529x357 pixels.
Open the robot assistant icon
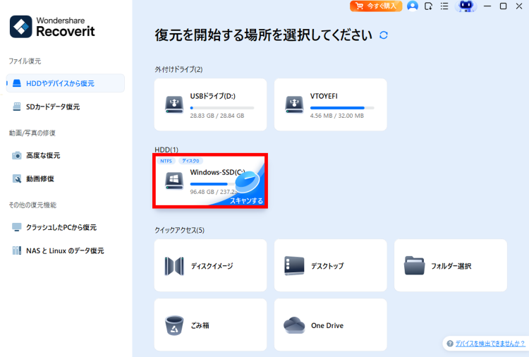(466, 6)
